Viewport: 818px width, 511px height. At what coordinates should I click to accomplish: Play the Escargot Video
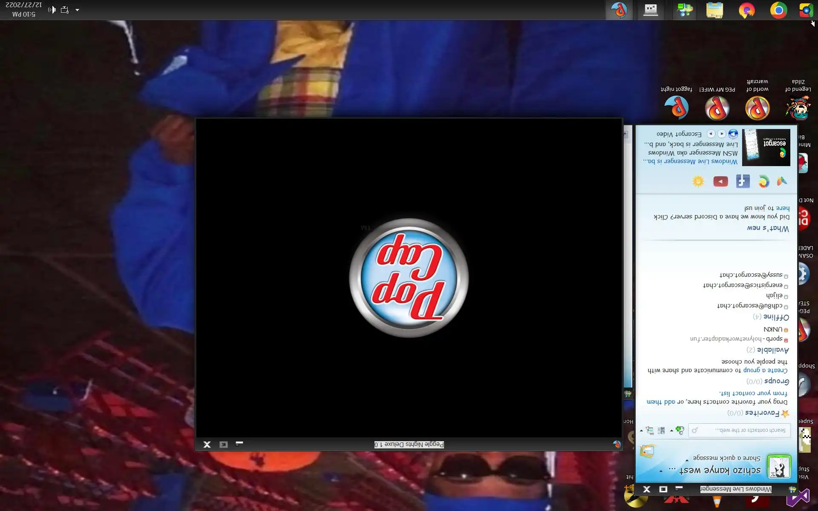(733, 134)
